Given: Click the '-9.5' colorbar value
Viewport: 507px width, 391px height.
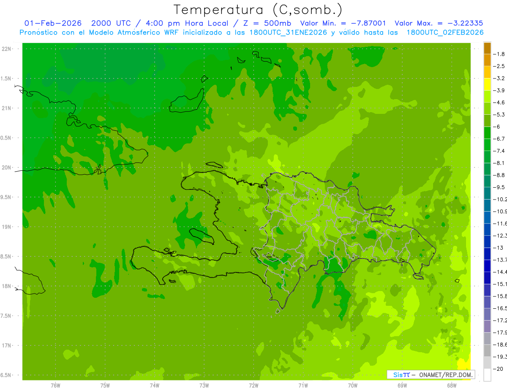Looking at the screenshot, I should point(499,187).
